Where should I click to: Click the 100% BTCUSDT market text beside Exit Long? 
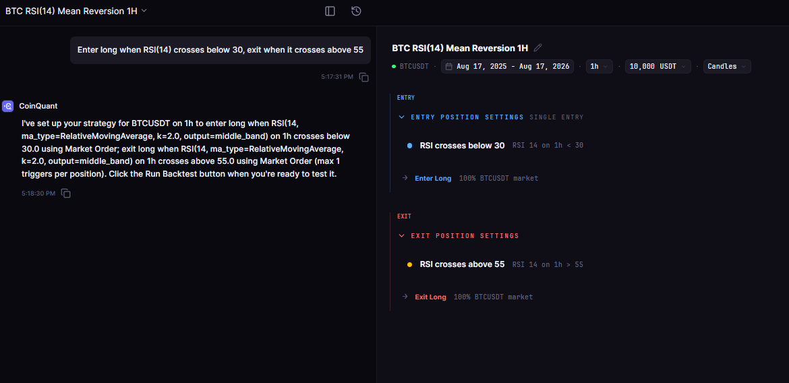(x=493, y=297)
